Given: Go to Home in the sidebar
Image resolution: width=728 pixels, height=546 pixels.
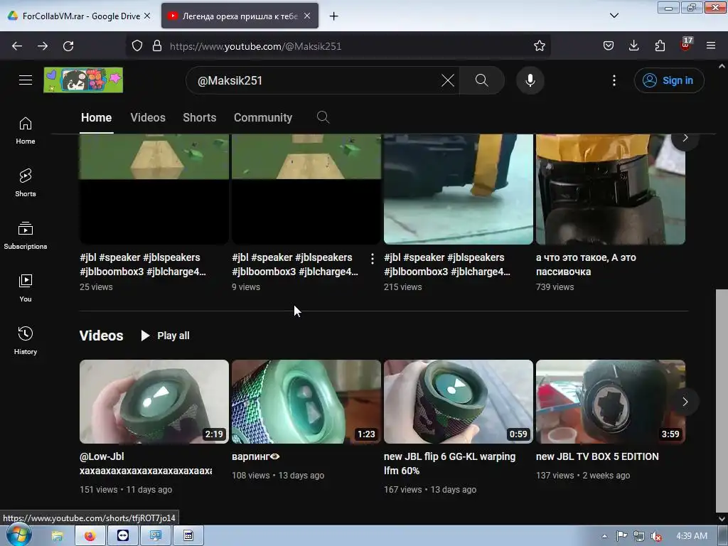Looking at the screenshot, I should [26, 131].
